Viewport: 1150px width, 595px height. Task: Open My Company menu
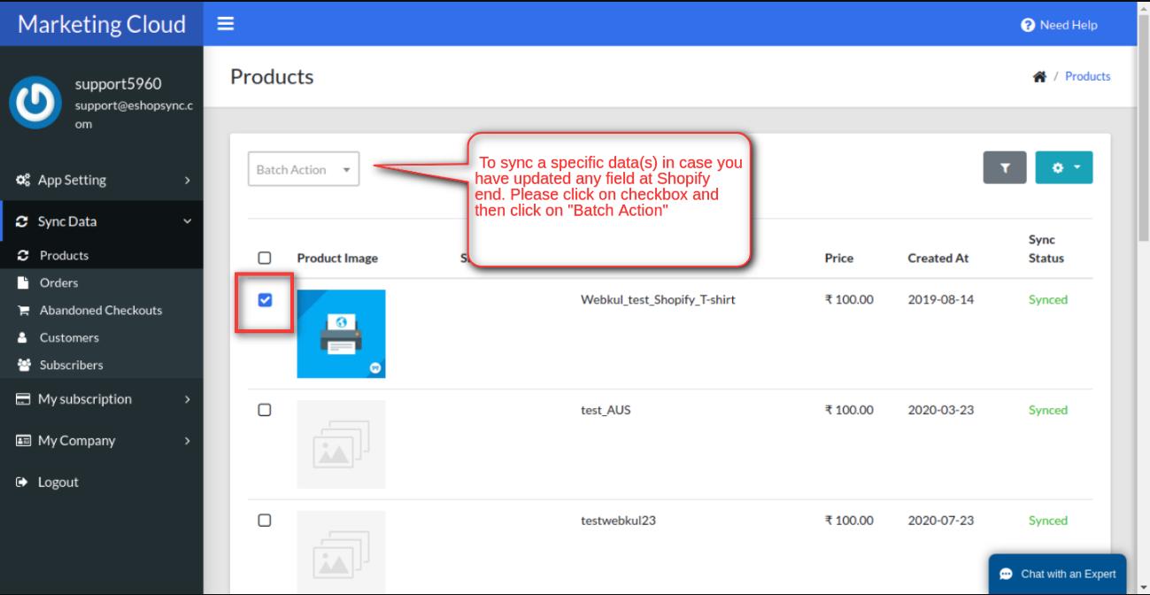tap(101, 440)
